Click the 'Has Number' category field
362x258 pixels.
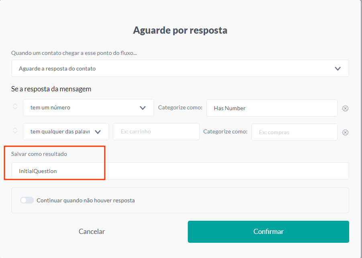(272, 108)
